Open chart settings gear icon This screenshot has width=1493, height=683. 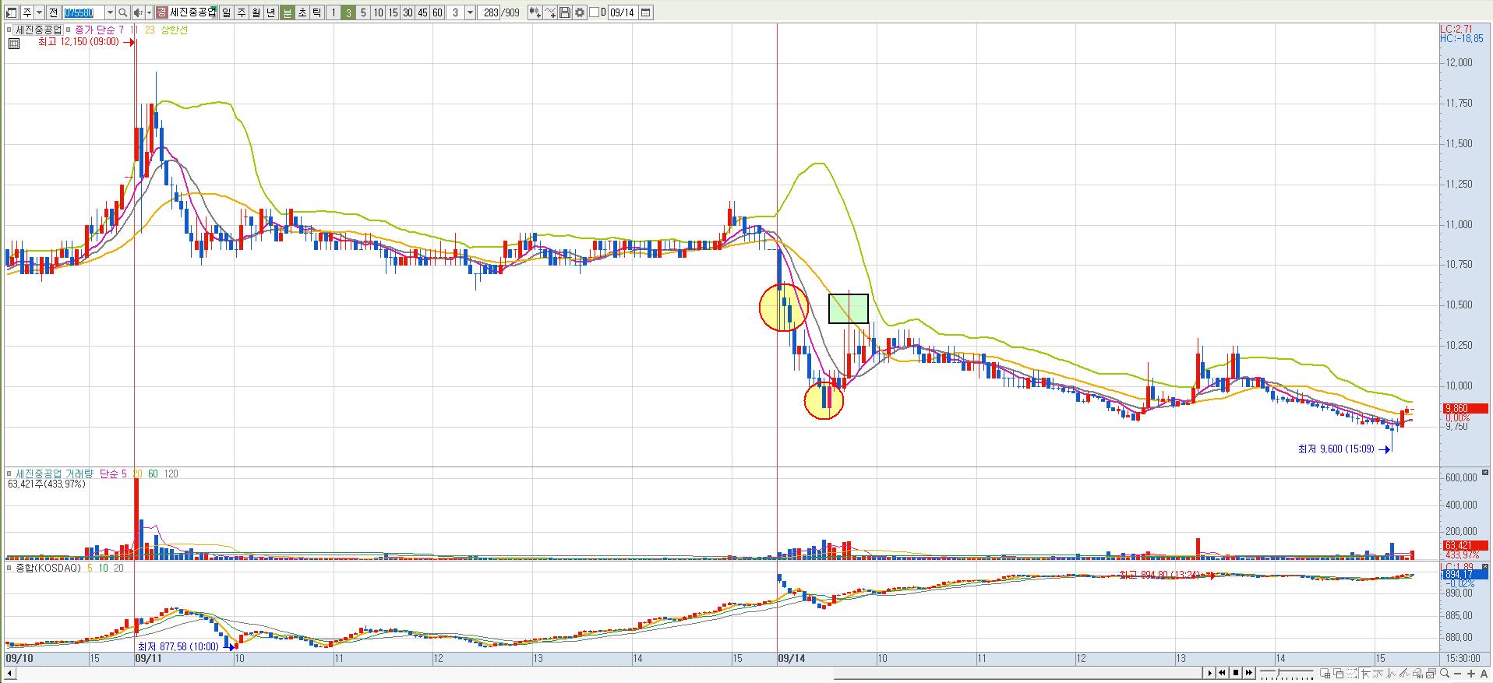pos(578,12)
